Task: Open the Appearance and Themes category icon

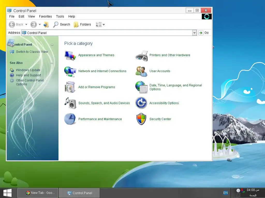Action: 70,55
